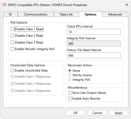Screen dimensions: 131x119
Task: Apply the property changes
Action: 119,113
